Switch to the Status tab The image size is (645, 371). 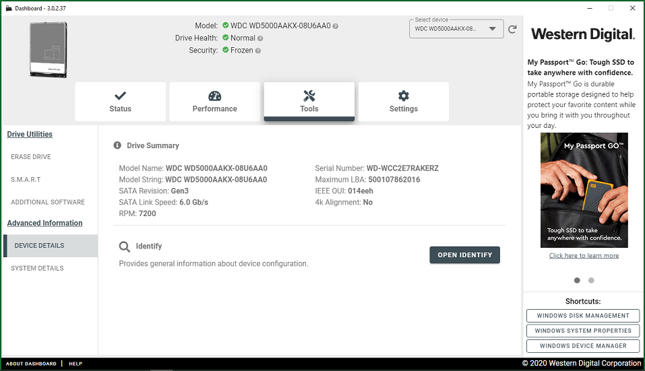click(x=120, y=102)
